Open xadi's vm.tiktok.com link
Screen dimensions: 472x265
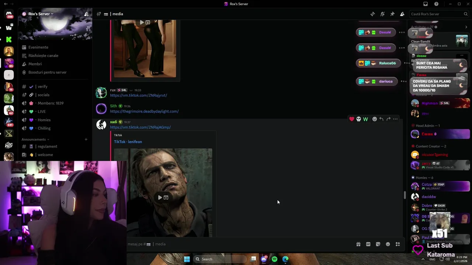tap(140, 127)
